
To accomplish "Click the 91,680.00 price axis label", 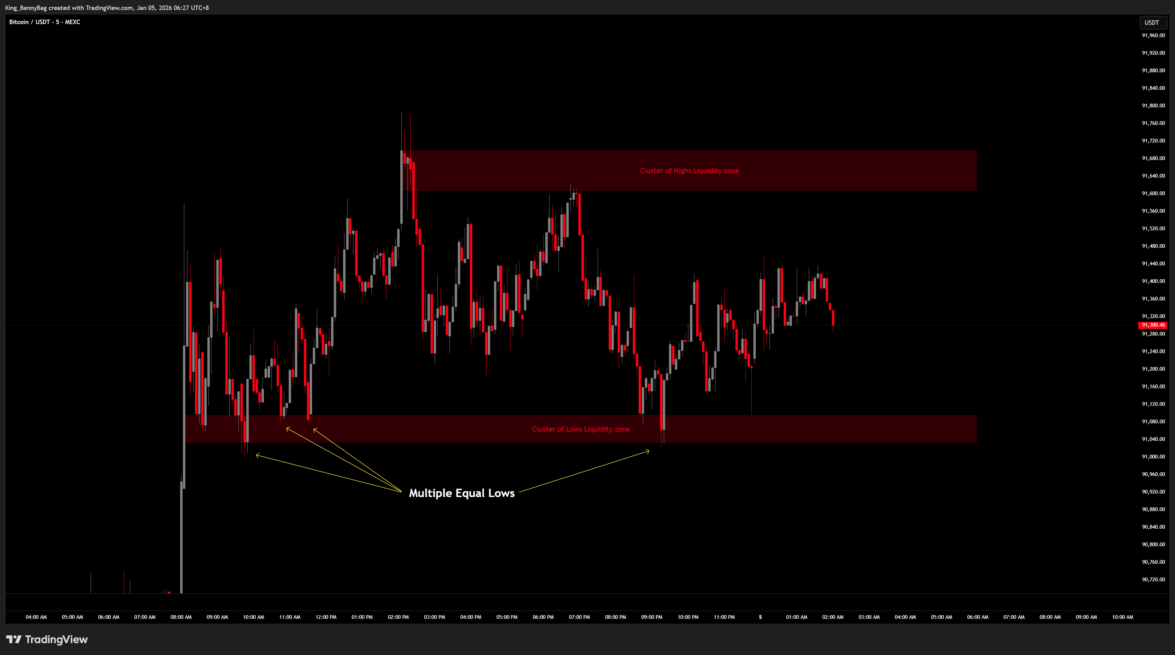I will (x=1153, y=158).
